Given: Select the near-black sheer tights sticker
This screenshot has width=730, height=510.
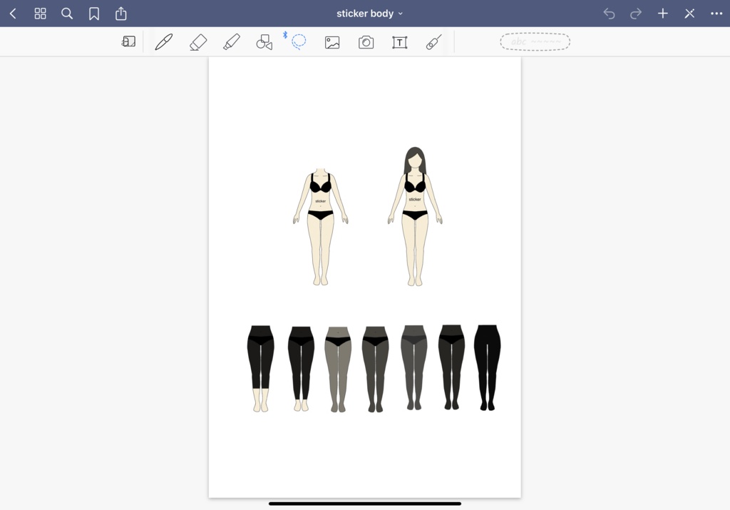Looking at the screenshot, I should tap(451, 367).
